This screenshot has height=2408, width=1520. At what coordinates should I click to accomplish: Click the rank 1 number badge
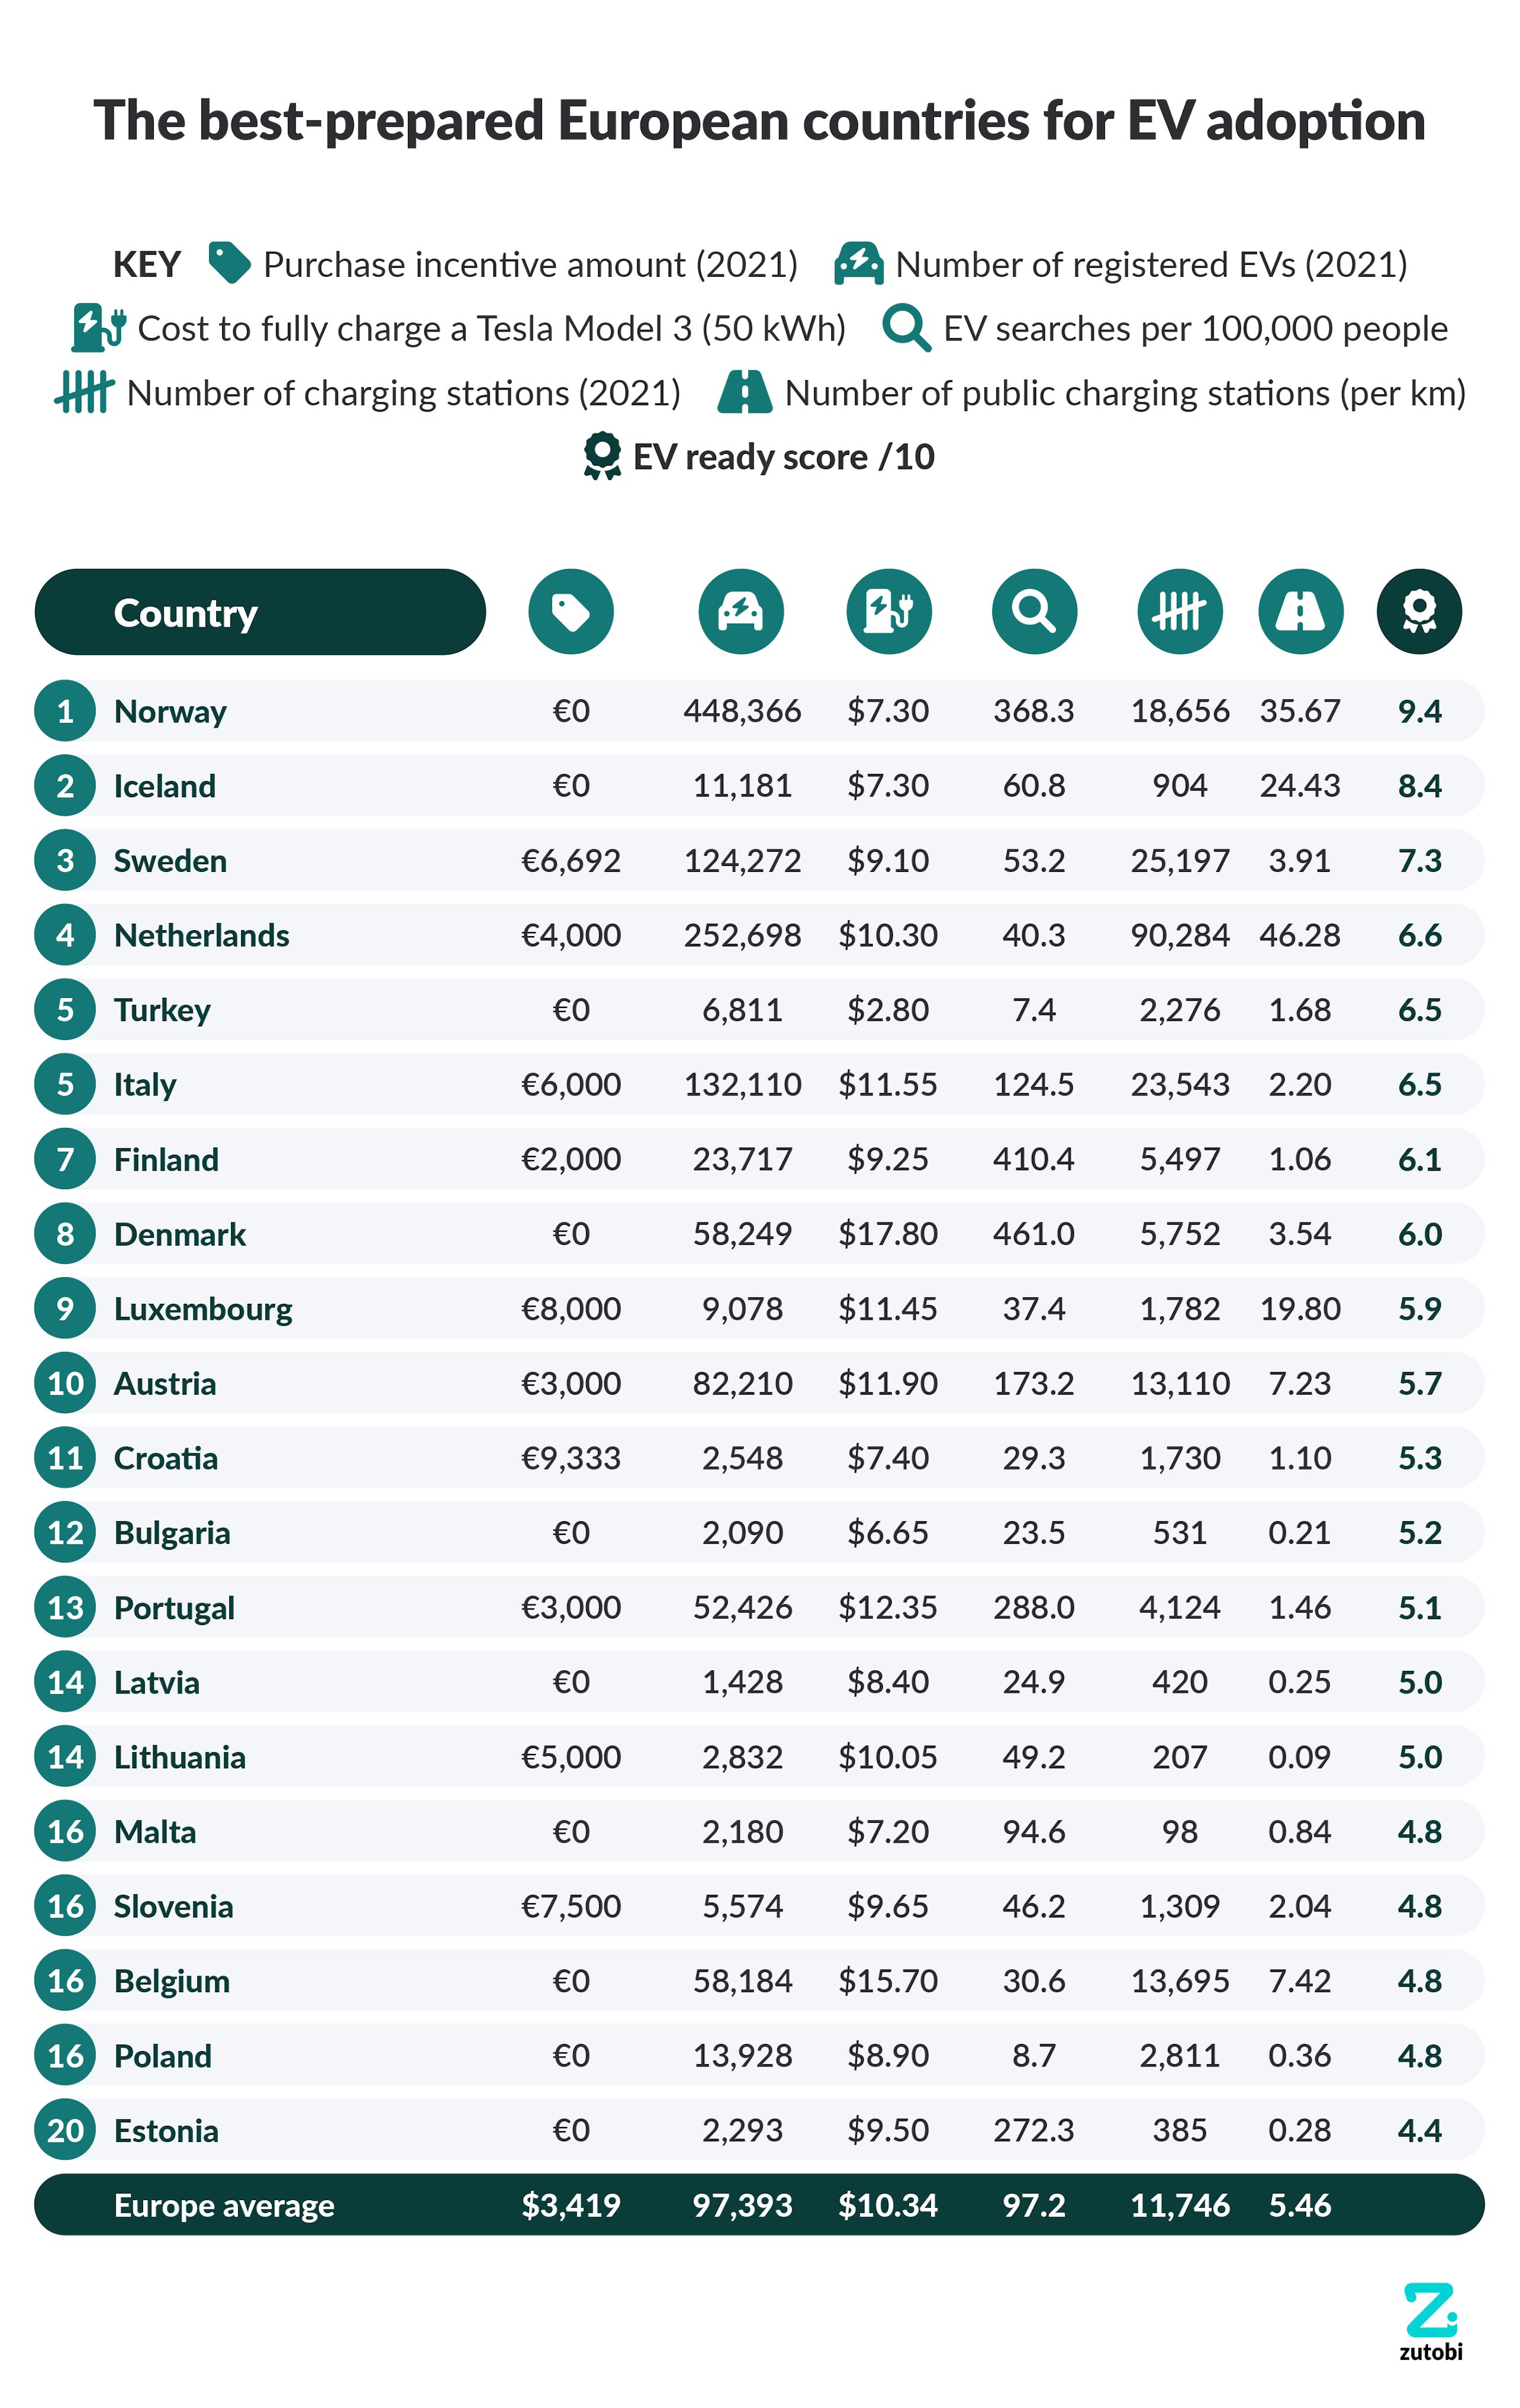coord(65,711)
